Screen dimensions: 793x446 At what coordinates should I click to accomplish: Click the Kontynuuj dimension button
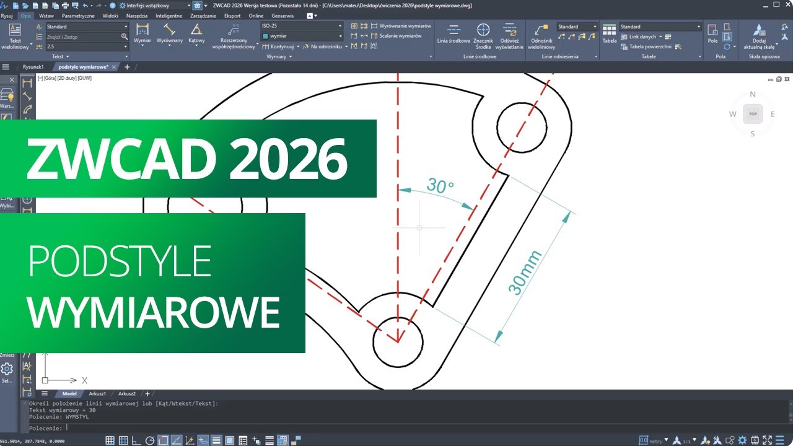pyautogui.click(x=281, y=46)
